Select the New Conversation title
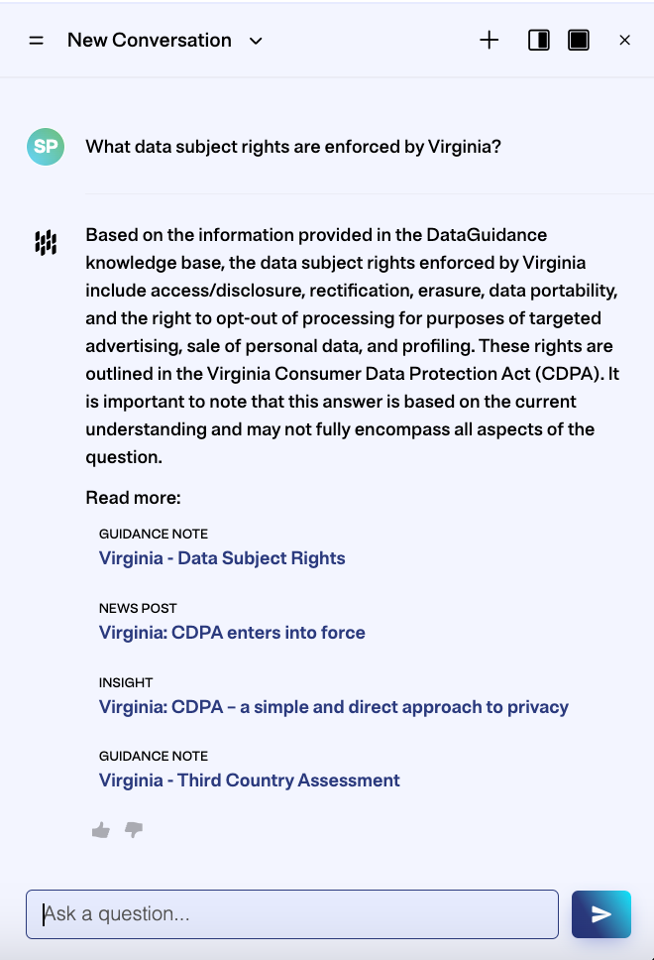The height and width of the screenshot is (960, 654). [x=149, y=41]
